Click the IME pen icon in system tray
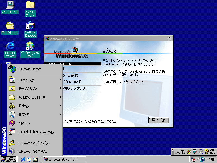217x163 pixels. [198, 159]
